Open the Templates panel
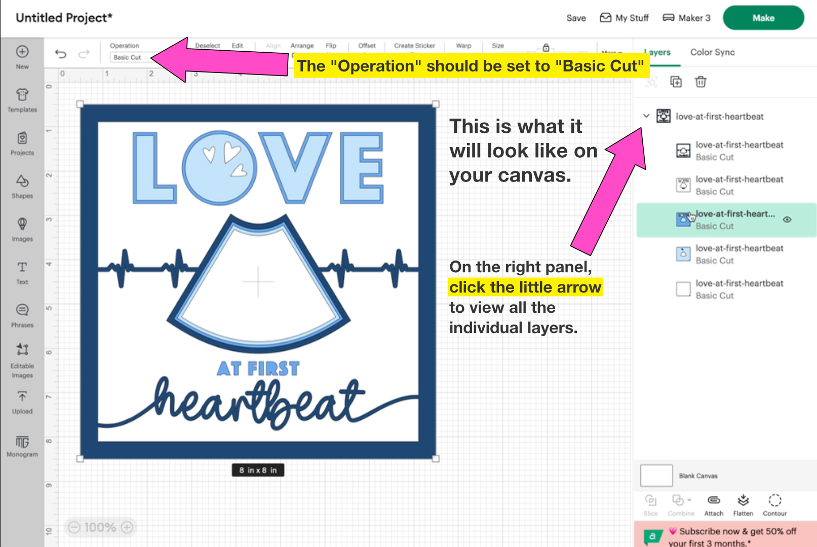817x547 pixels. pos(22,100)
